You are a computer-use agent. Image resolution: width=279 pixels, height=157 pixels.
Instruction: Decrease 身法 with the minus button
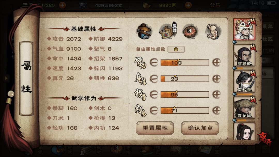[x=154, y=78]
